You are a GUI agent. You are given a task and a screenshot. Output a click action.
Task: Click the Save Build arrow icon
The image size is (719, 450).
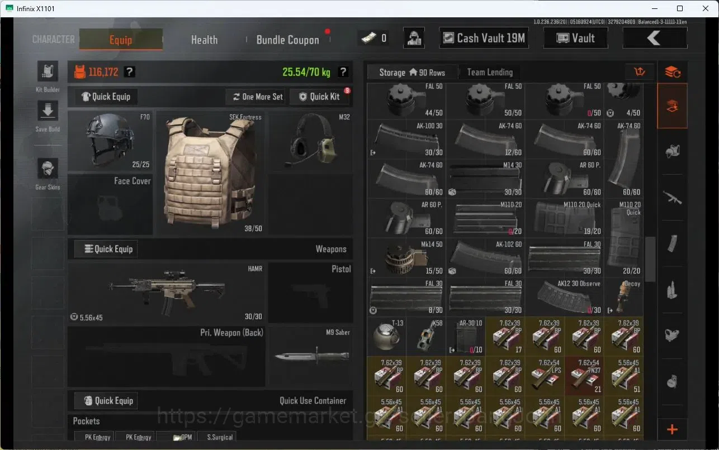pyautogui.click(x=48, y=111)
